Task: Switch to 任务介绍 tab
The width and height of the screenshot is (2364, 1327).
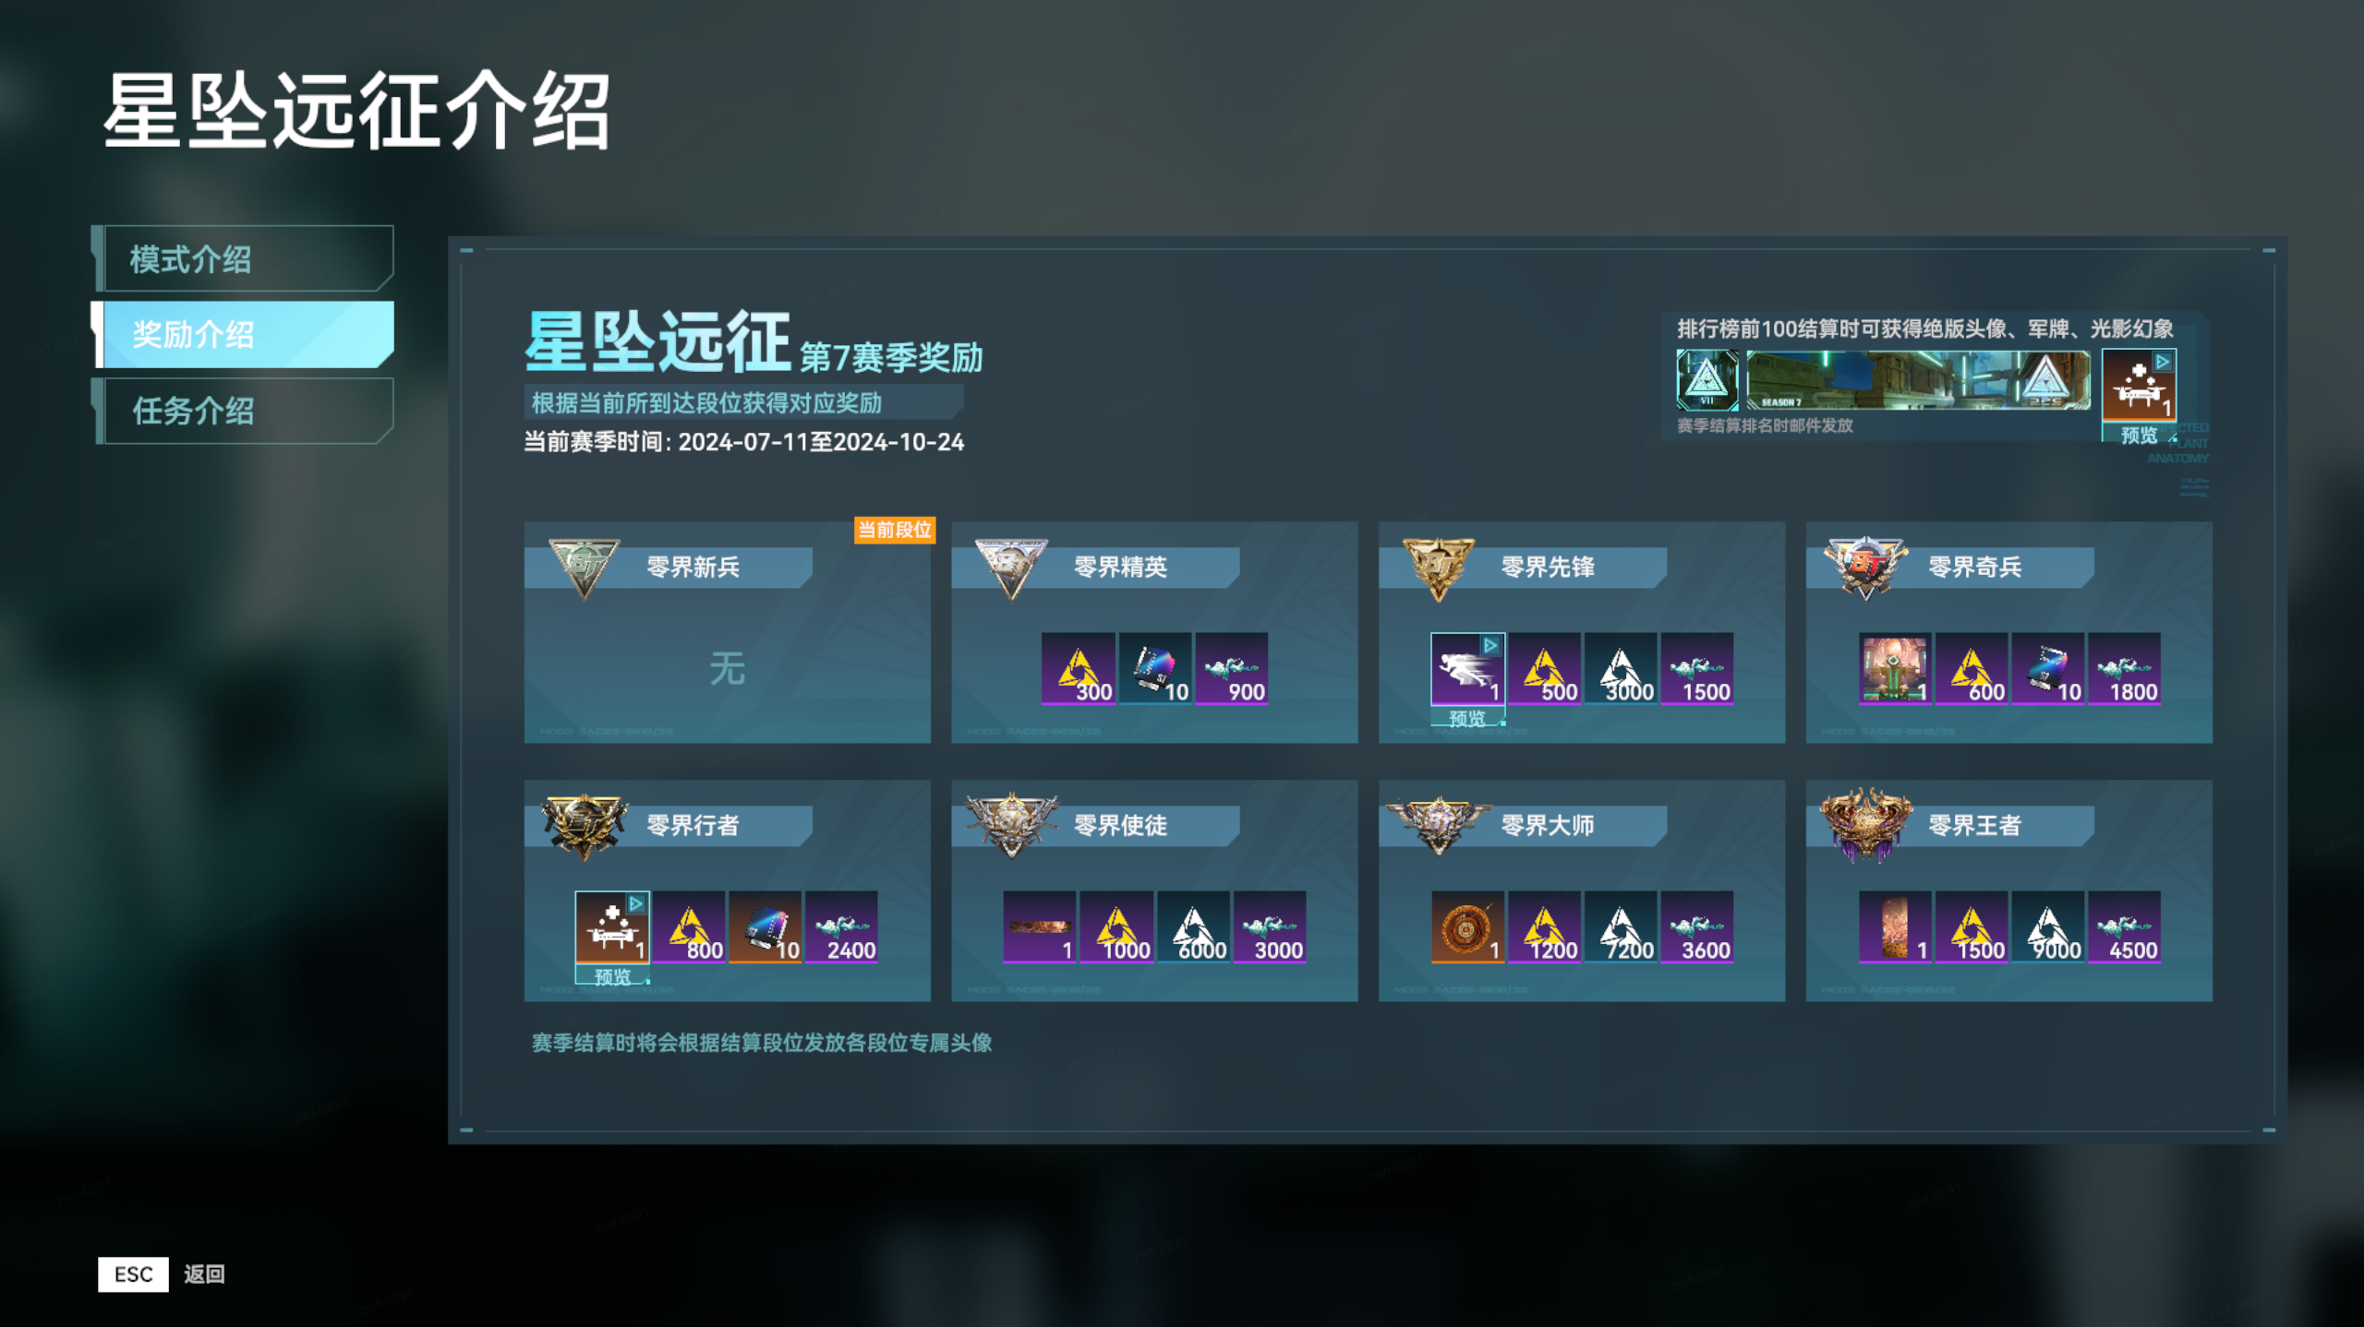Action: (245, 411)
